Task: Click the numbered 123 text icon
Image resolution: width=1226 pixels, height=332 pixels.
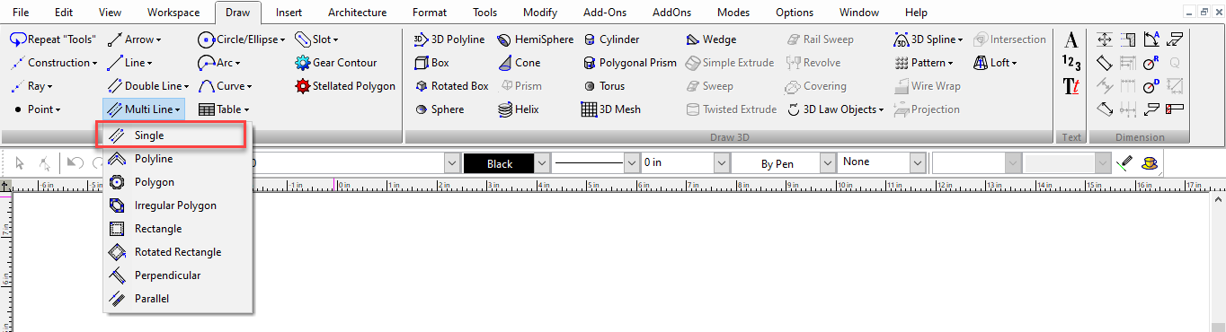Action: click(x=1071, y=63)
